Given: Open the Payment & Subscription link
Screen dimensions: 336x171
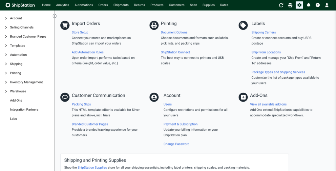Looking at the screenshot, I should (180, 124).
